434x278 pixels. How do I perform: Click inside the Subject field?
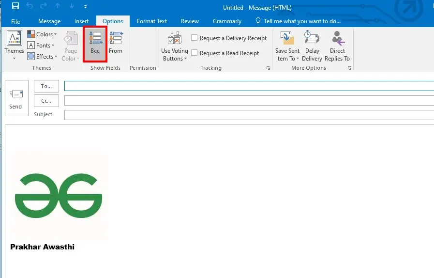[249, 115]
